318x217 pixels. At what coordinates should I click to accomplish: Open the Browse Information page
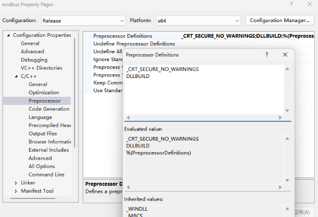point(49,142)
